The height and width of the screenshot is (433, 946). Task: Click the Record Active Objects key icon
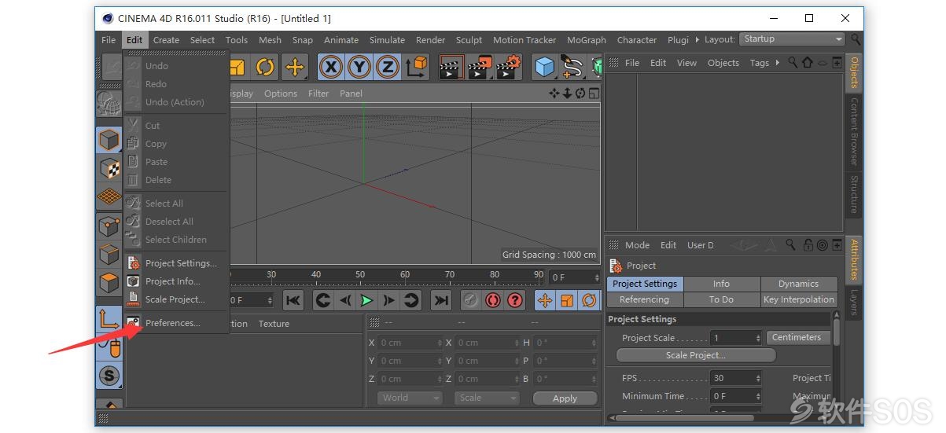(x=470, y=300)
